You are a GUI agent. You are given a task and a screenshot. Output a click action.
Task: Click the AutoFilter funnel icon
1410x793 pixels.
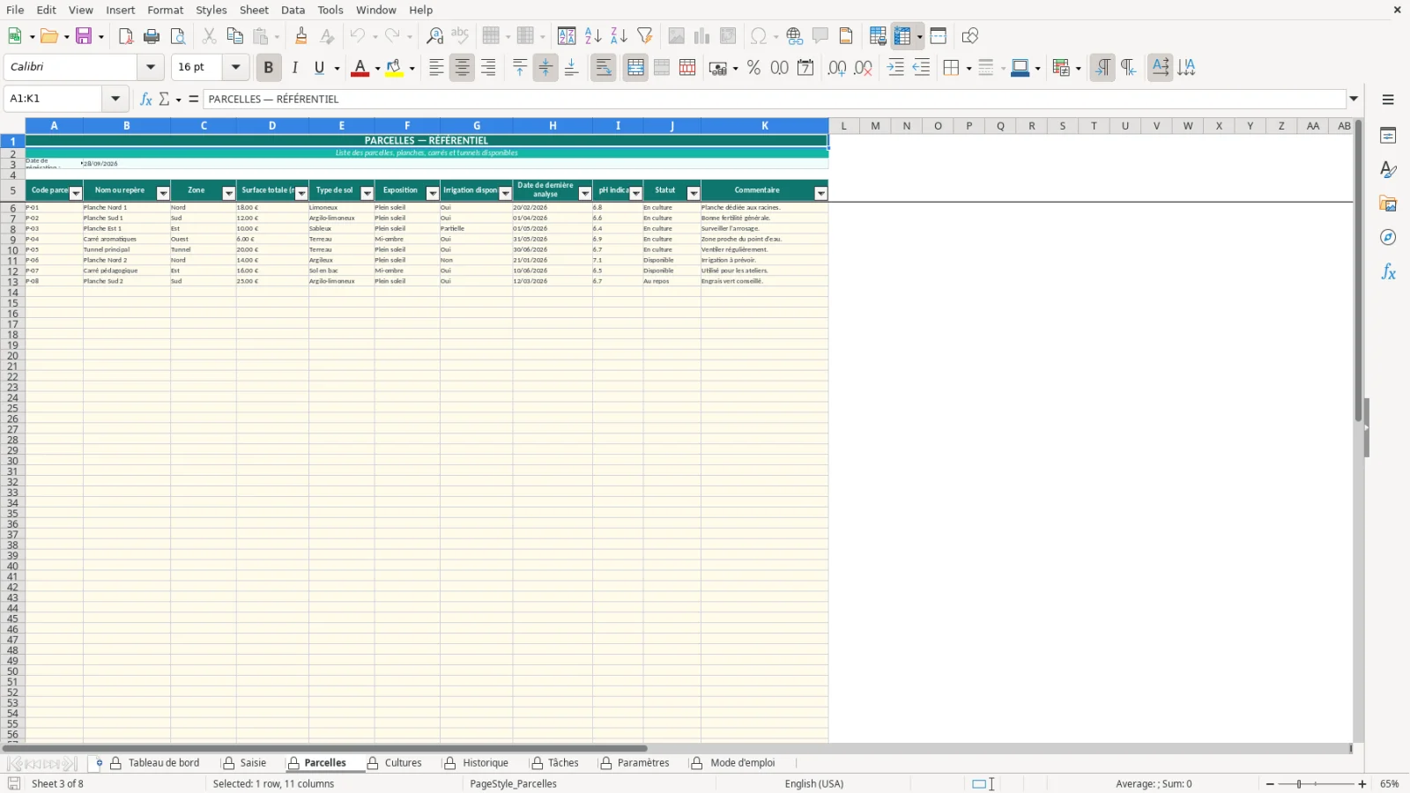[645, 36]
